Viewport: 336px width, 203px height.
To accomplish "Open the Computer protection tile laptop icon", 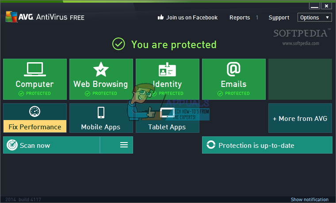I will tap(35, 69).
